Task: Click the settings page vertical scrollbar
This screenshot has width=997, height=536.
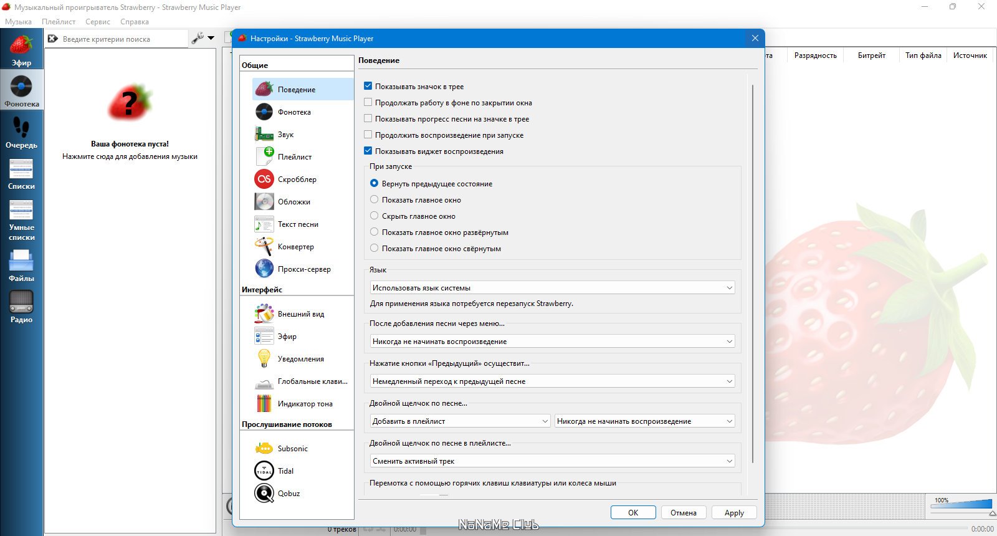Action: 753,274
